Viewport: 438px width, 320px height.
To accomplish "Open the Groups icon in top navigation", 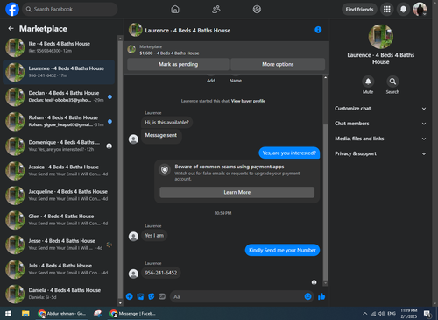I will 257,10.
